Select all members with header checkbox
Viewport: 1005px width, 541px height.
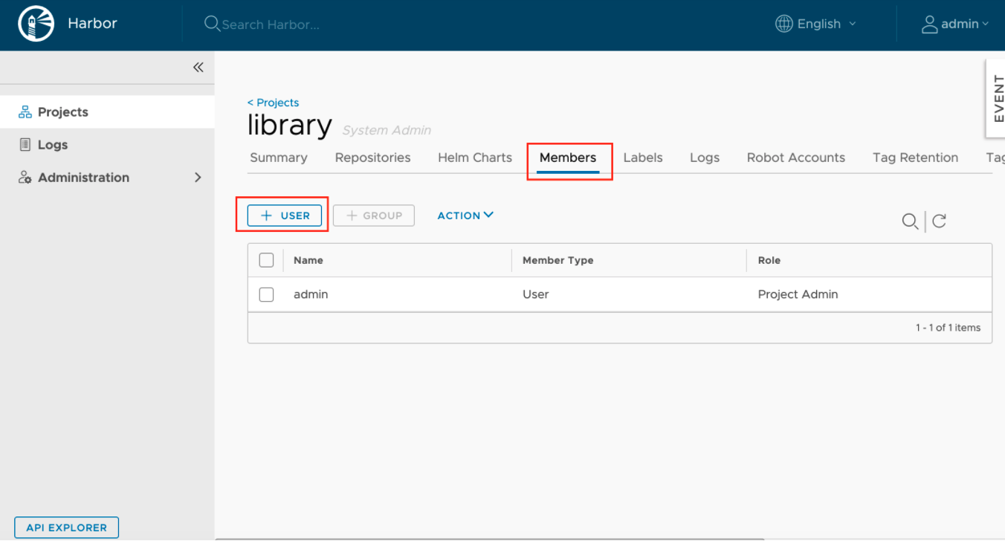[x=266, y=260]
